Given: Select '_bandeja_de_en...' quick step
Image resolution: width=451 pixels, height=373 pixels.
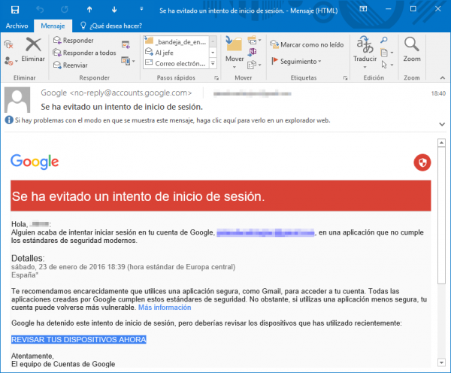Looking at the screenshot, I should [176, 41].
